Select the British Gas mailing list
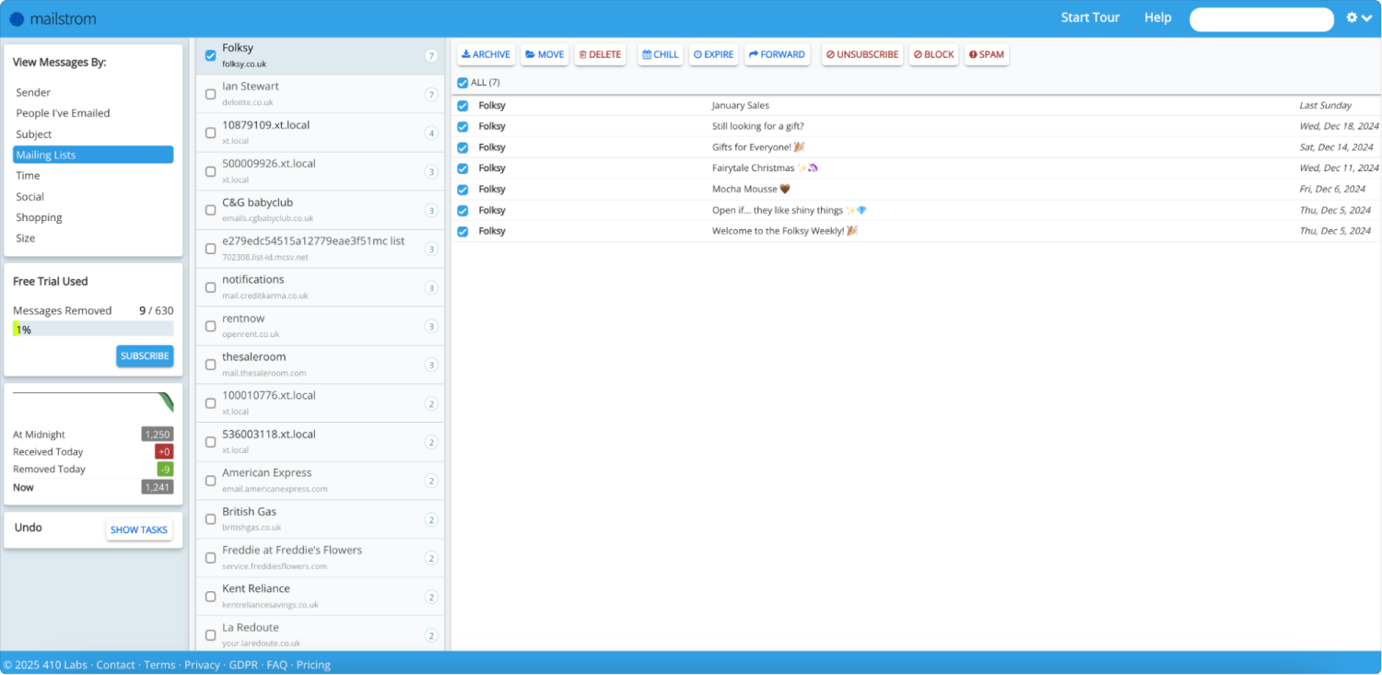This screenshot has width=1382, height=675. 250,512
